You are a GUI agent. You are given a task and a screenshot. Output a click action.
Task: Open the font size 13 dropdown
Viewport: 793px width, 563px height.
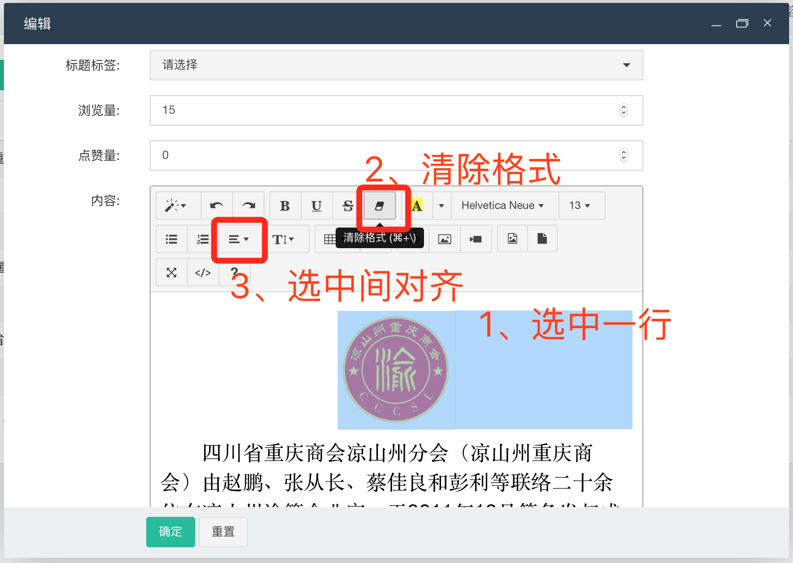point(580,205)
